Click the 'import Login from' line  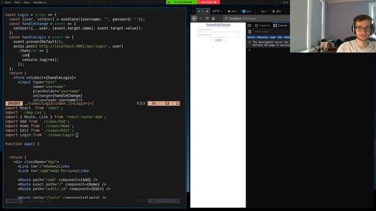(x=42, y=135)
